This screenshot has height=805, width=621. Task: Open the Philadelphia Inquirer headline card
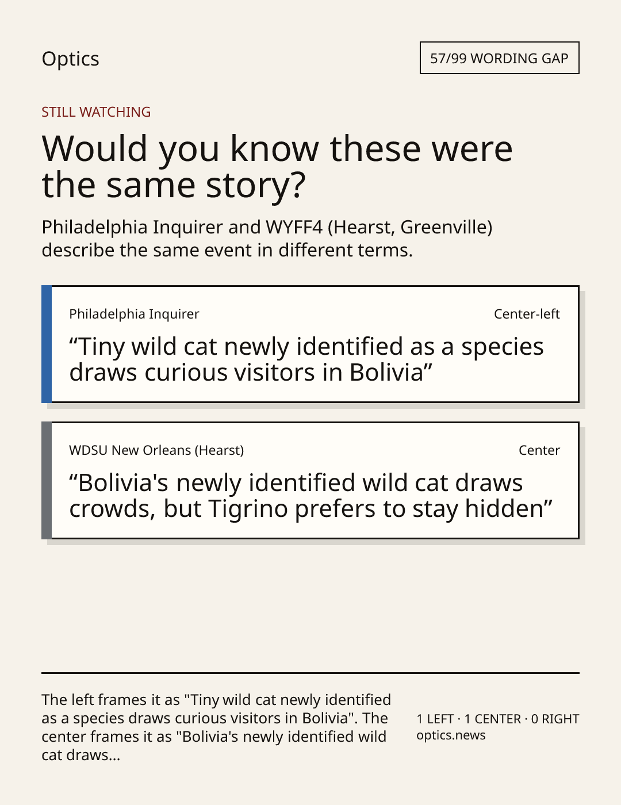point(310,344)
